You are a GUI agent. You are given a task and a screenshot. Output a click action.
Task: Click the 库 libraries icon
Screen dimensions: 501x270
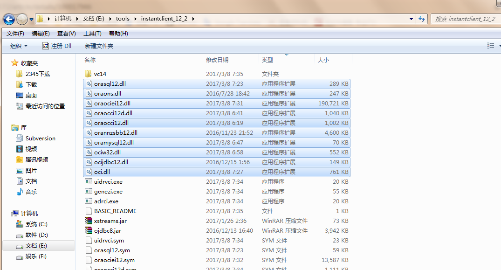(x=15, y=128)
